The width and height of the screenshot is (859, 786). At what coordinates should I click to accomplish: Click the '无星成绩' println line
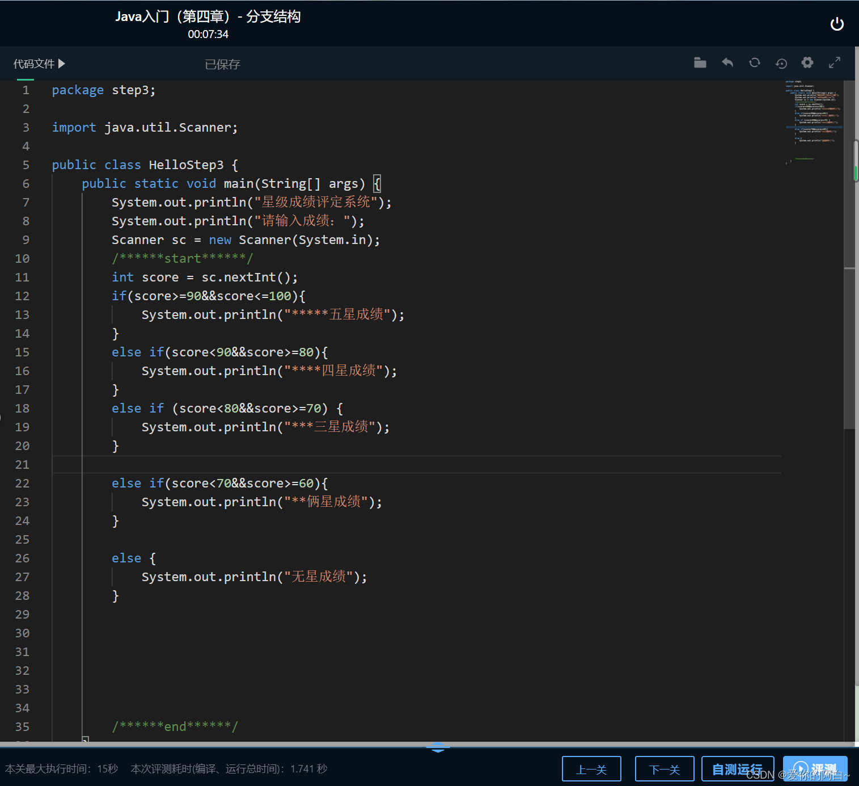(255, 577)
